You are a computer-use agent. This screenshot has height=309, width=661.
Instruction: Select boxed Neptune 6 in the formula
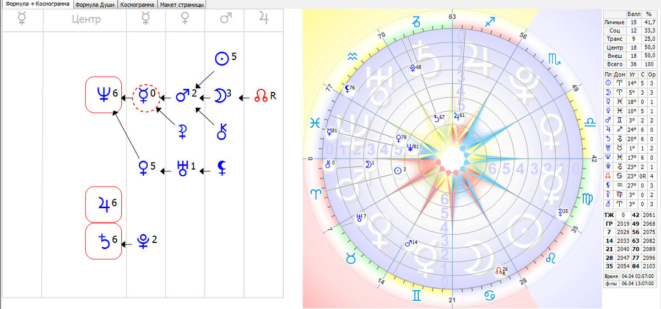point(104,95)
